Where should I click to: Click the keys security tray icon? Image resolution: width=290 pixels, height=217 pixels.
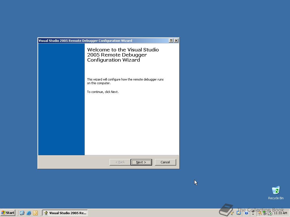(260, 213)
